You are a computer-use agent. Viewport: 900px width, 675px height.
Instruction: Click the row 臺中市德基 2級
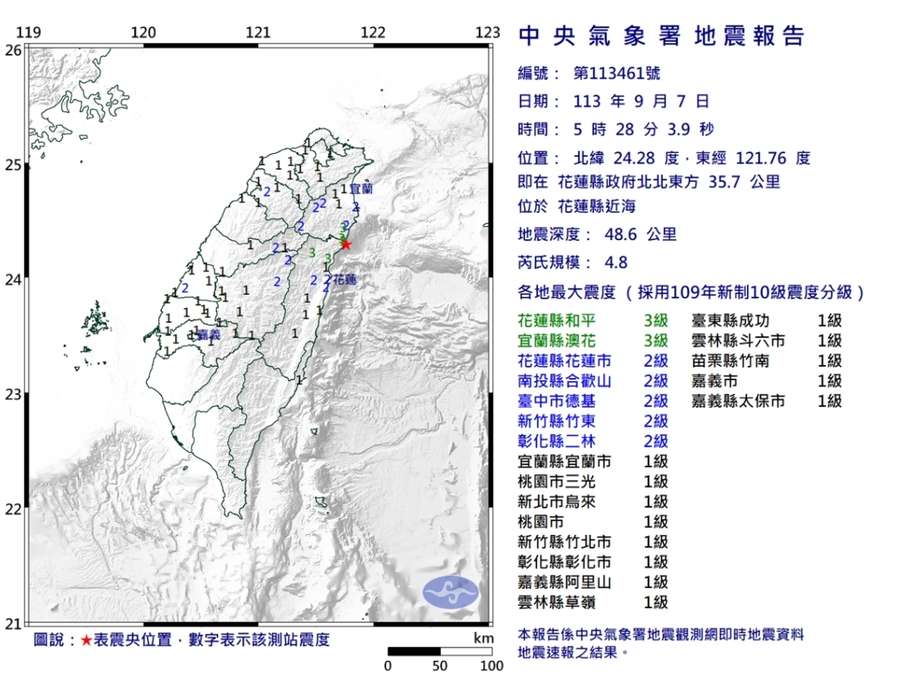[x=593, y=401]
